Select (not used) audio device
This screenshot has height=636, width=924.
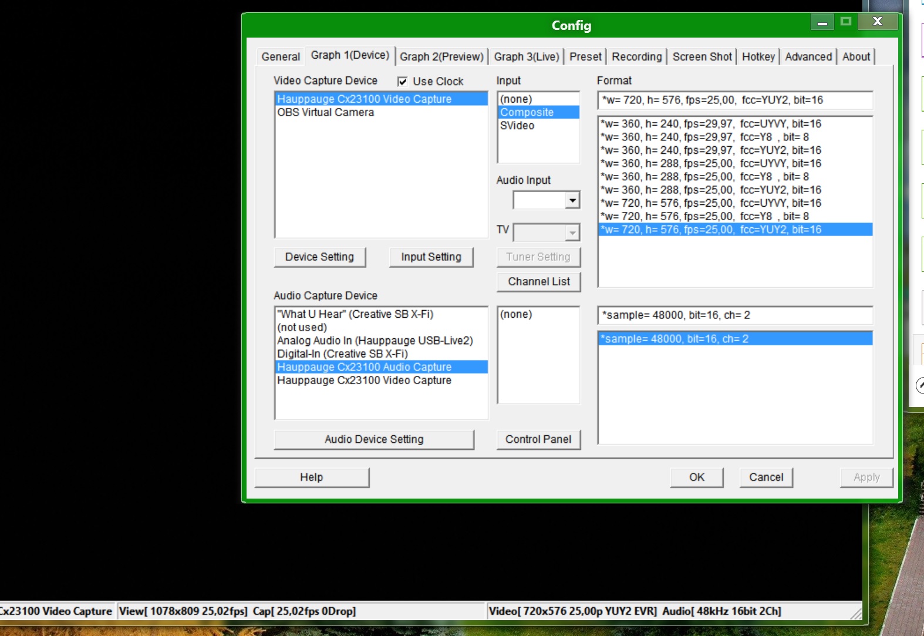[381, 327]
